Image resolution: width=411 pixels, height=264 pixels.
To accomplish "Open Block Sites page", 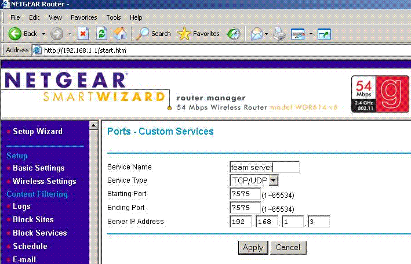I will 33,219.
